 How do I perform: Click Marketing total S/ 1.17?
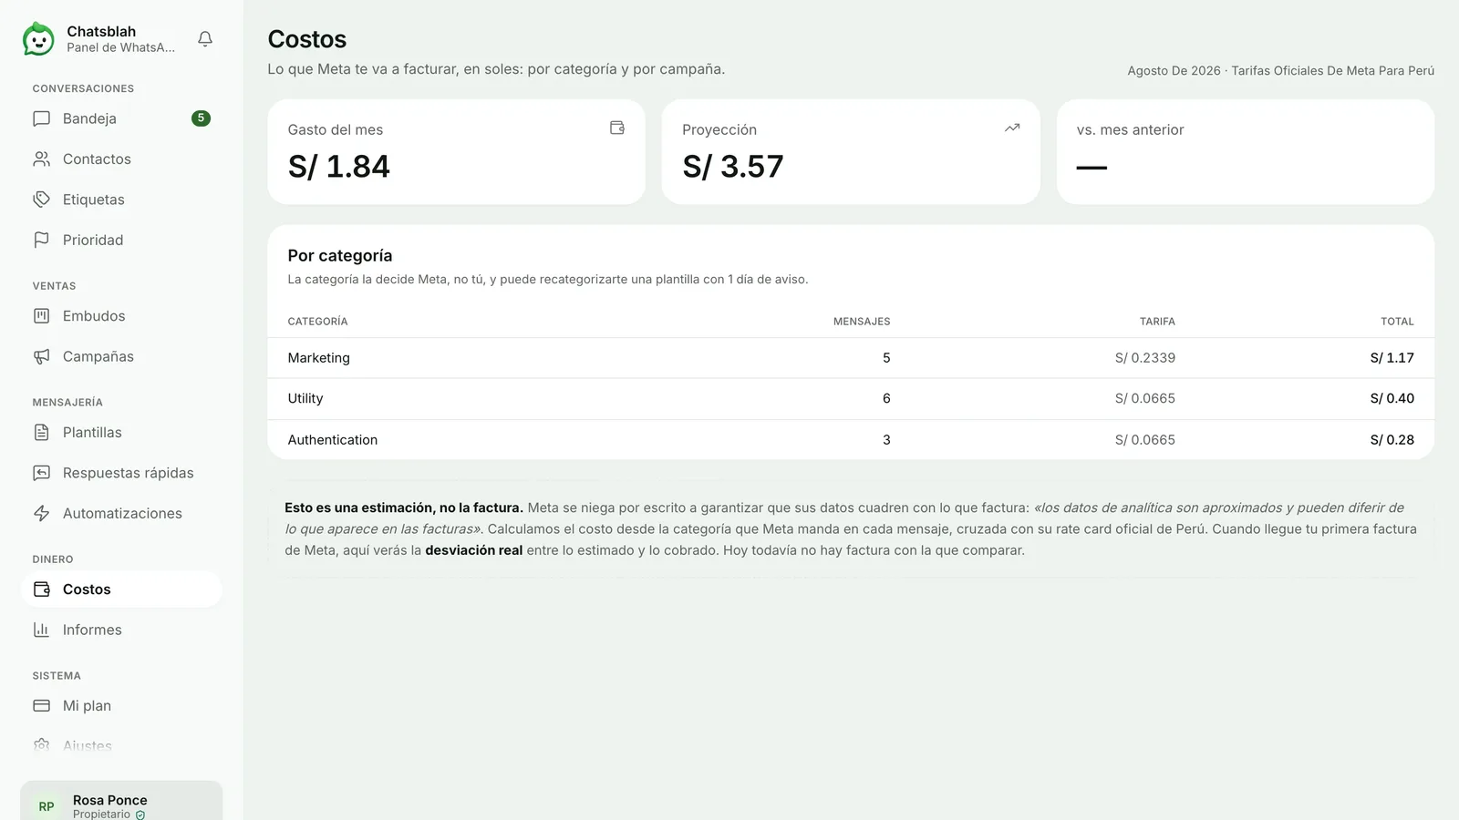pos(1392,358)
